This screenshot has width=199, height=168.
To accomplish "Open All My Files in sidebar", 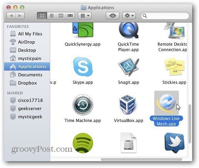I will [x=27, y=34].
